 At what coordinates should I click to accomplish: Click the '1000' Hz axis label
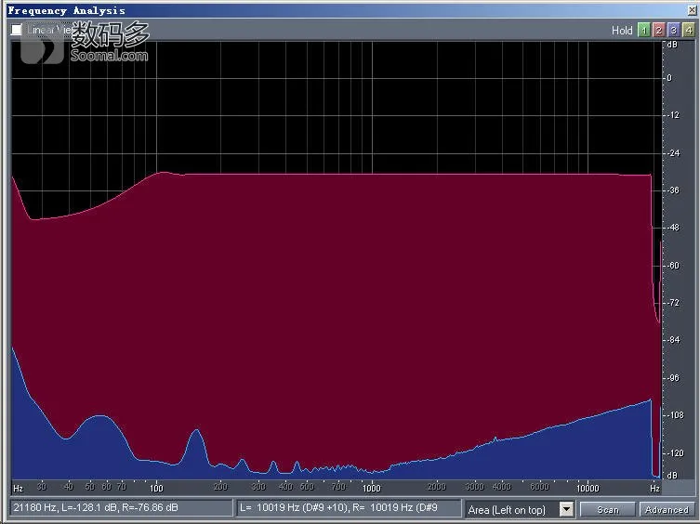pyautogui.click(x=372, y=489)
